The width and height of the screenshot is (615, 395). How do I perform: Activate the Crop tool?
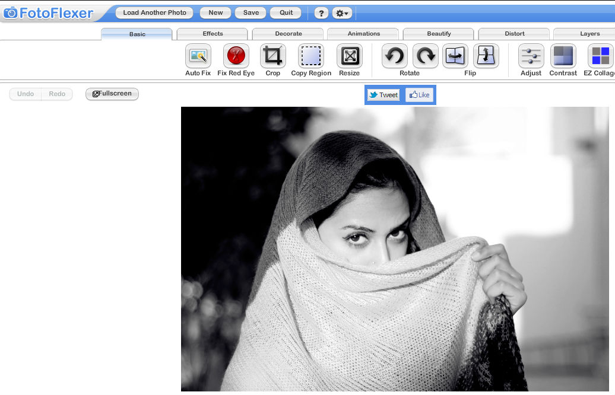click(272, 56)
